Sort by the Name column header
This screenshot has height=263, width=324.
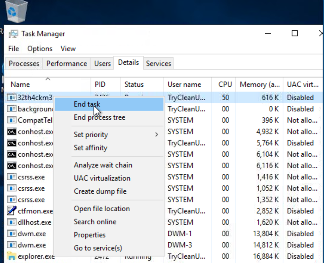(x=47, y=84)
